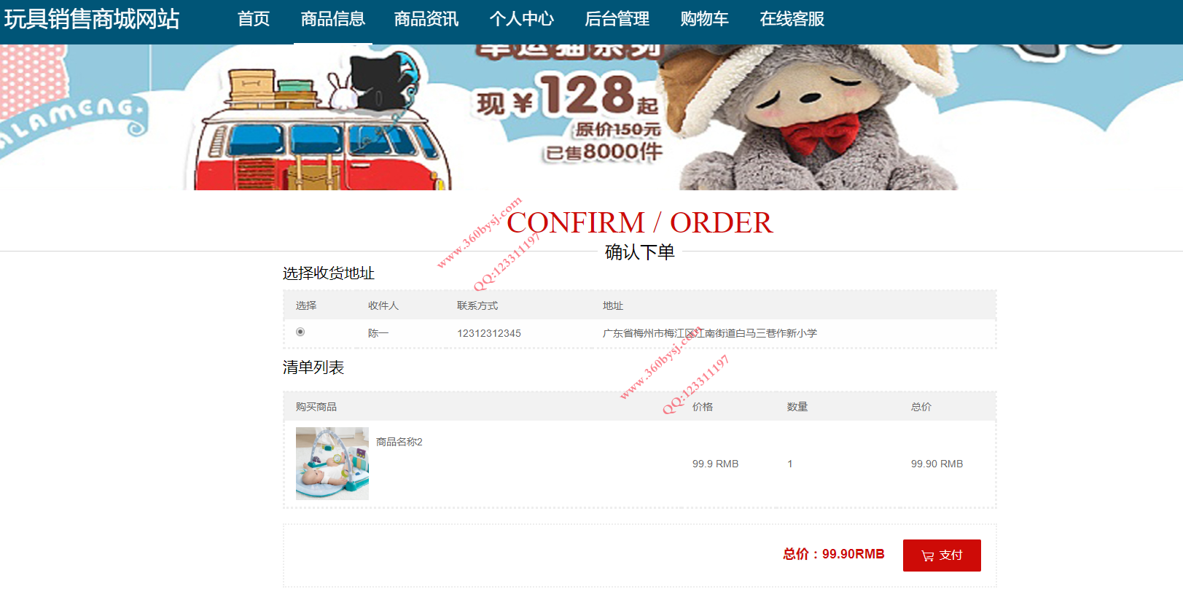This screenshot has height=608, width=1183.
Task: Click the baby play mat product thumbnail
Action: tap(332, 464)
